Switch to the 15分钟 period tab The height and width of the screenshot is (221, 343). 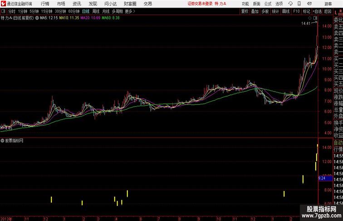point(47,11)
